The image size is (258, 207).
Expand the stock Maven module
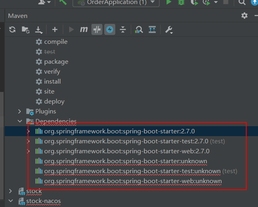[10, 191]
